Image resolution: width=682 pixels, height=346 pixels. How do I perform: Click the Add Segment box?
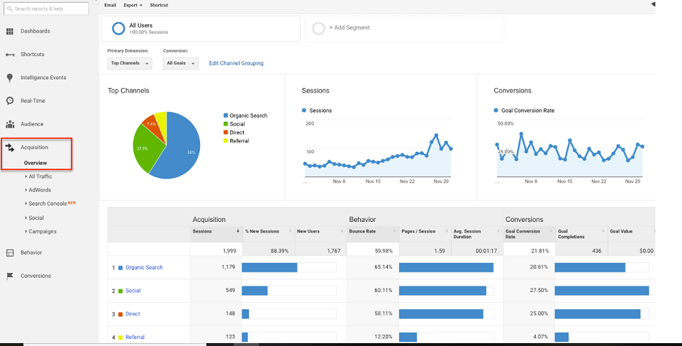(x=404, y=28)
